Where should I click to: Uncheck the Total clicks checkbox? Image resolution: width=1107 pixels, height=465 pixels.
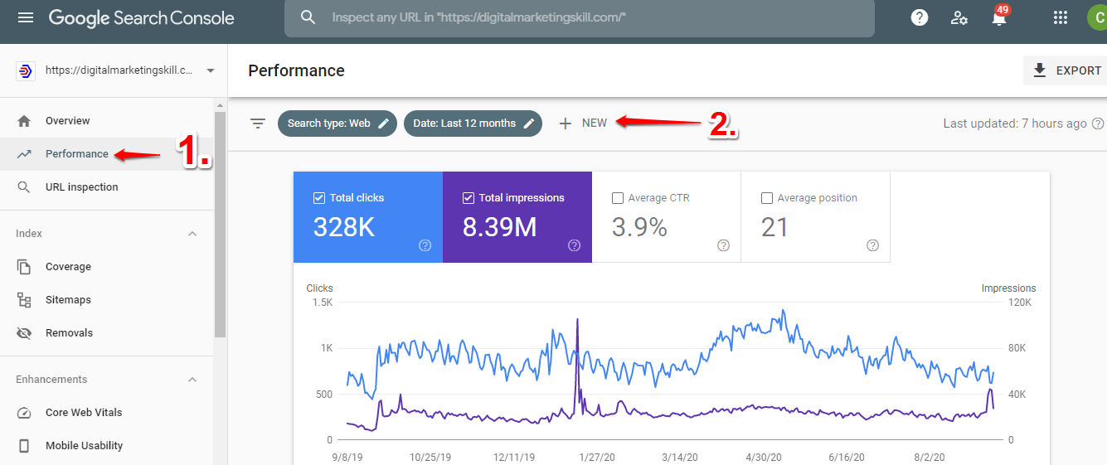319,198
